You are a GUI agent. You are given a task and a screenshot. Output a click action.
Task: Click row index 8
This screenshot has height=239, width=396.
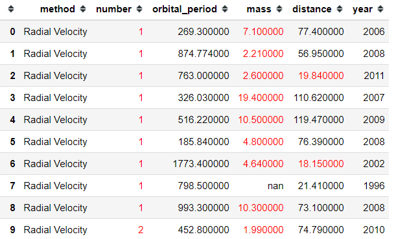12,207
